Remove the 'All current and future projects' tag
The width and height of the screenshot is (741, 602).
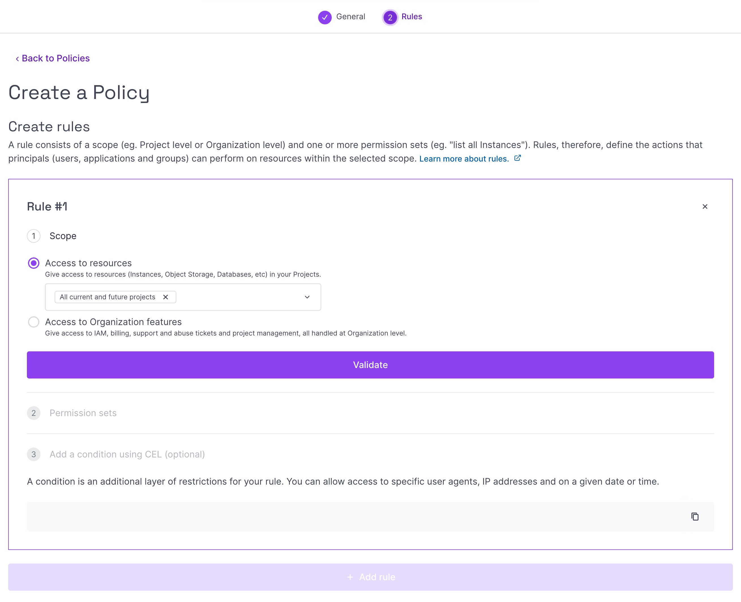[x=166, y=297]
